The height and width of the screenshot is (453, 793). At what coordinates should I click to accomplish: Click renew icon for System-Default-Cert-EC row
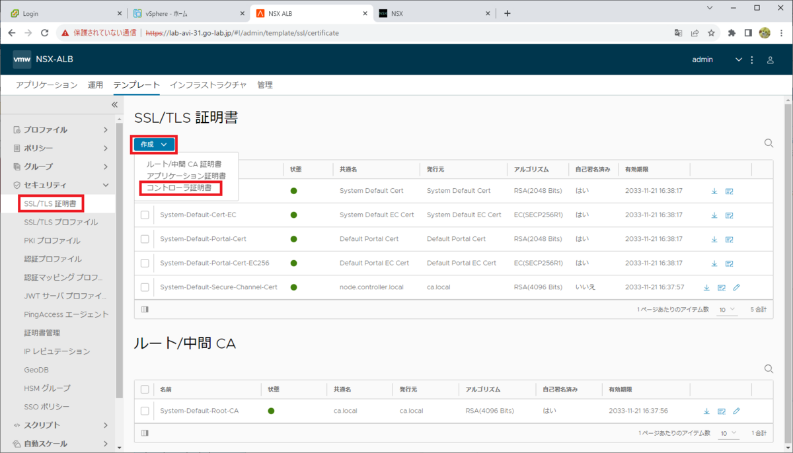point(730,215)
